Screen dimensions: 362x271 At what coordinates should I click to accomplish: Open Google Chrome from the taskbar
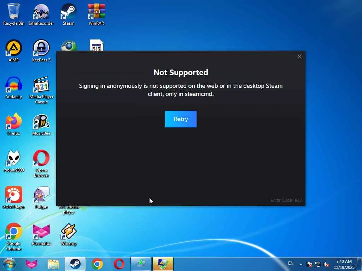97,264
